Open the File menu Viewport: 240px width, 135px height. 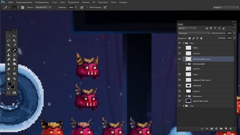[x=11, y=2]
